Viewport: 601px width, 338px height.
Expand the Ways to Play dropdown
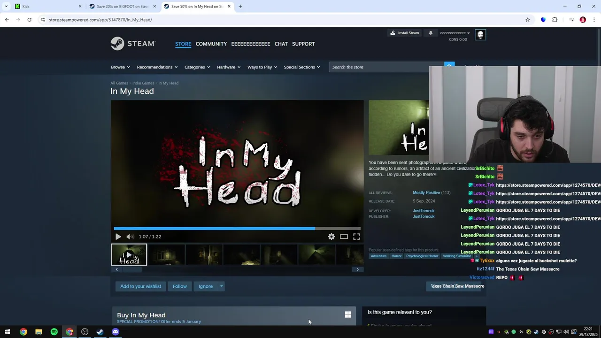pyautogui.click(x=262, y=67)
